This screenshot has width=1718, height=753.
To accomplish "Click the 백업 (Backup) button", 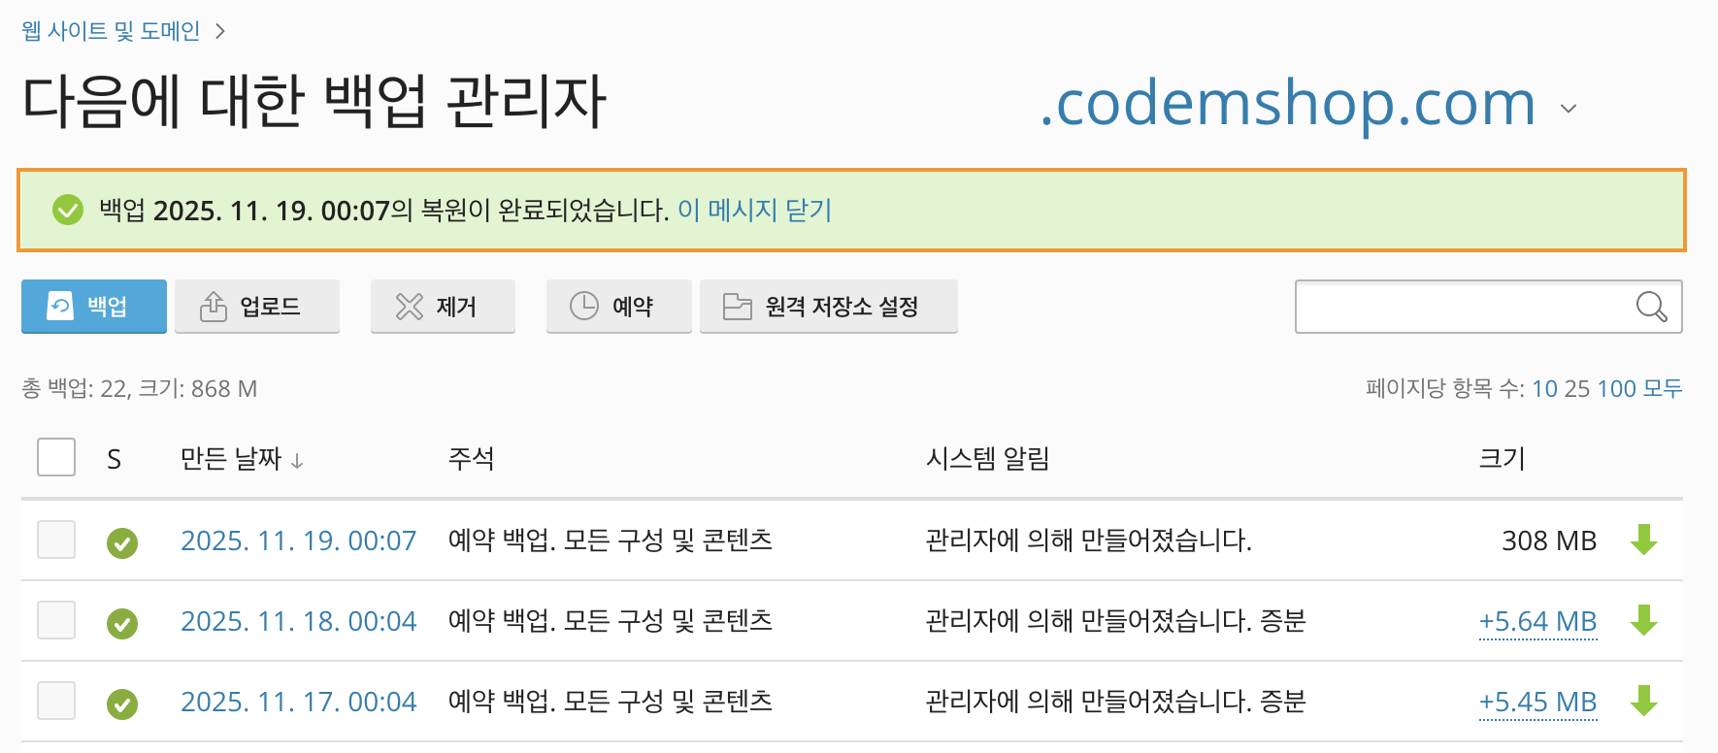I will point(94,307).
